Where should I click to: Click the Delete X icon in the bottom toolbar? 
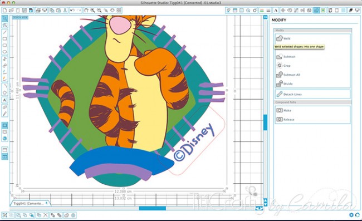46,215
